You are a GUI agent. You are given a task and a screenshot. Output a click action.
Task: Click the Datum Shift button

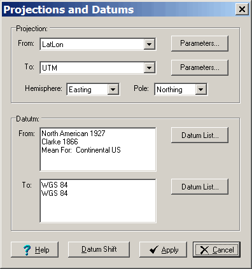point(99,249)
